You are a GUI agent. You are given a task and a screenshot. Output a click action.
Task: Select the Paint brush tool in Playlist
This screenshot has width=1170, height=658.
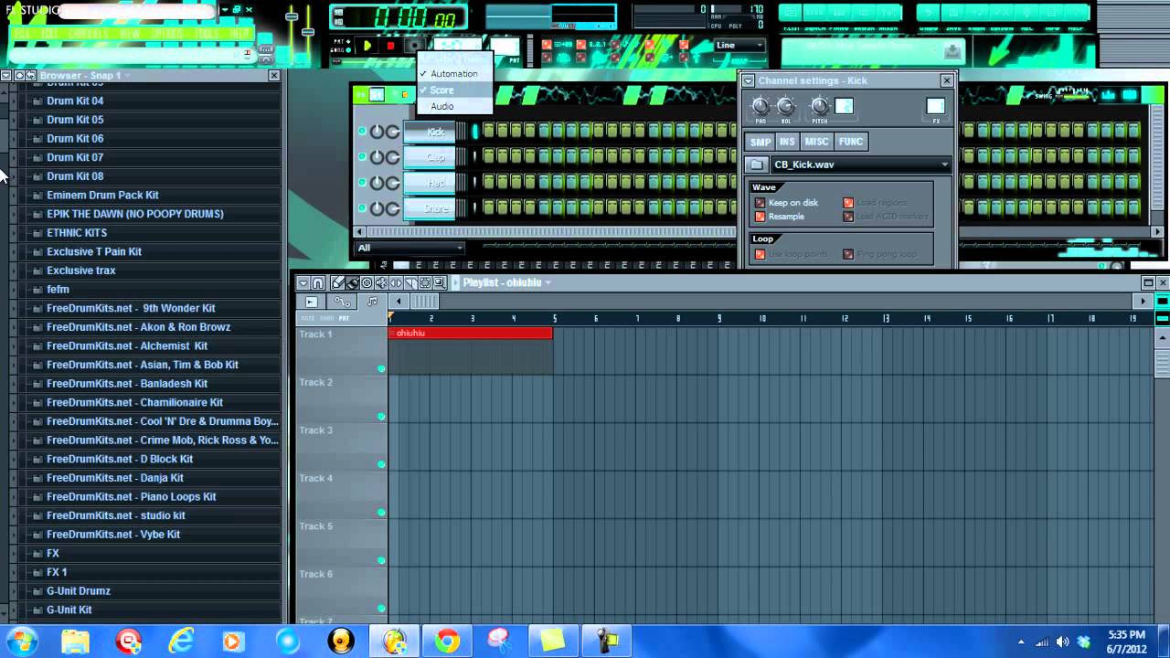[x=352, y=283]
